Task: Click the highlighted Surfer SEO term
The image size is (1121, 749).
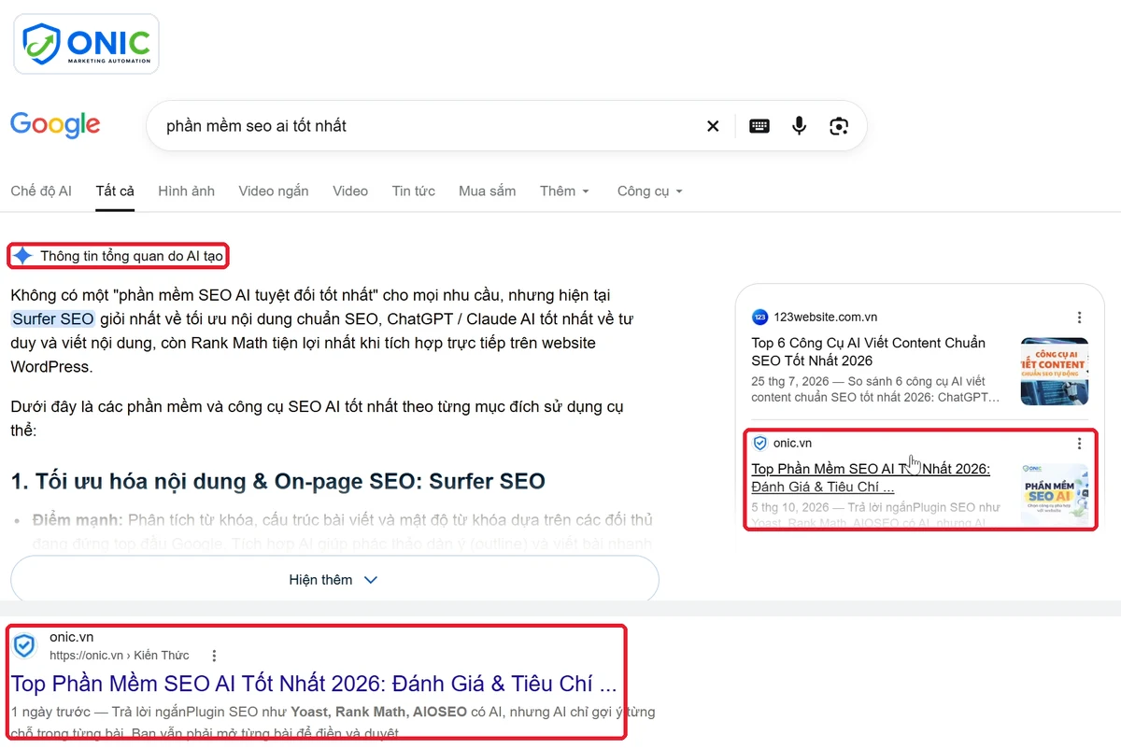Action: [53, 318]
